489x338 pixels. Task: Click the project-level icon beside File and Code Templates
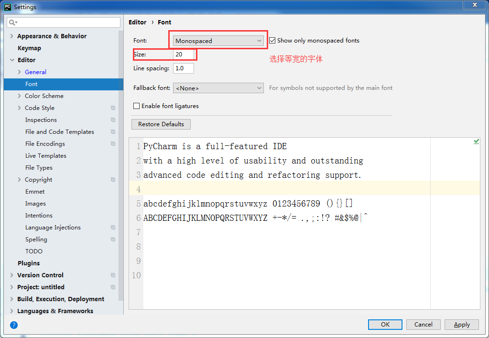point(113,132)
